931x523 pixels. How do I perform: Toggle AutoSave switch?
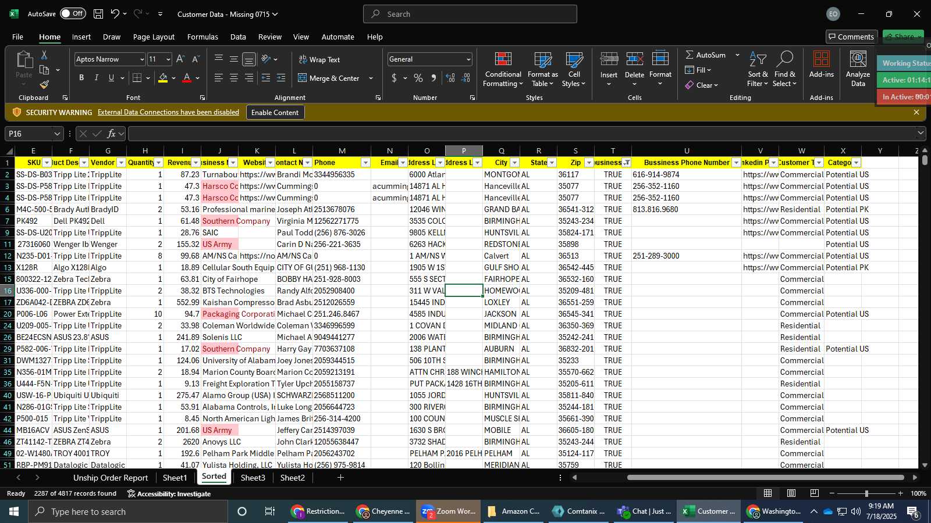(x=73, y=13)
